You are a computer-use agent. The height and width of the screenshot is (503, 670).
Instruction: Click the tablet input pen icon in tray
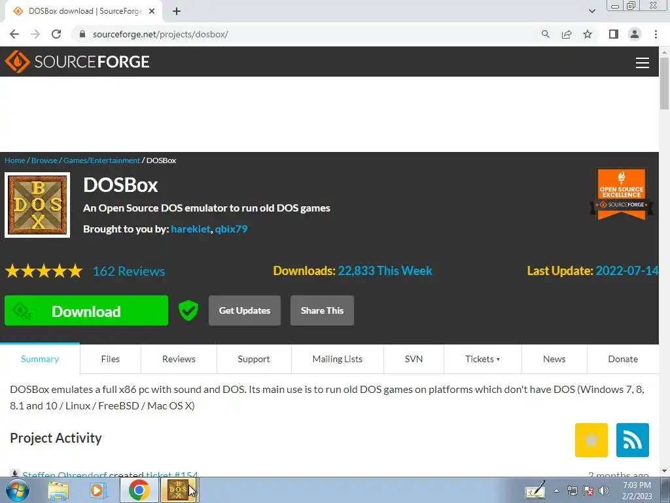click(535, 490)
